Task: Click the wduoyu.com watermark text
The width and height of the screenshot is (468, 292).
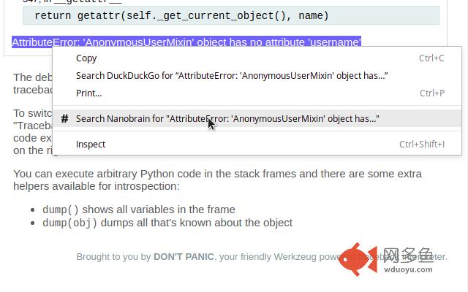Action: tap(415, 270)
